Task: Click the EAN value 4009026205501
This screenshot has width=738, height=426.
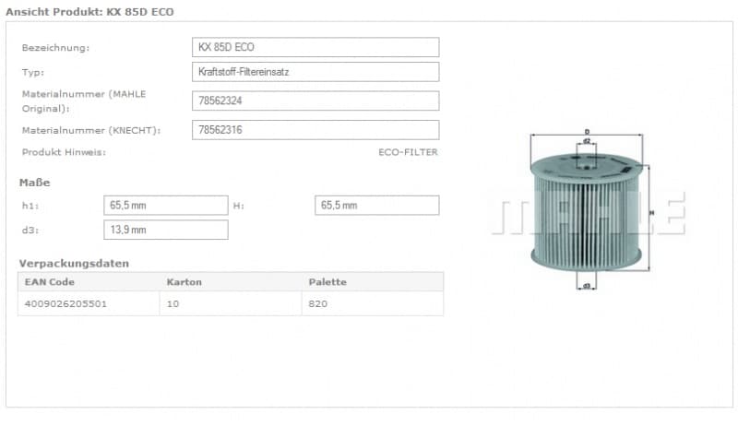Action: click(65, 303)
